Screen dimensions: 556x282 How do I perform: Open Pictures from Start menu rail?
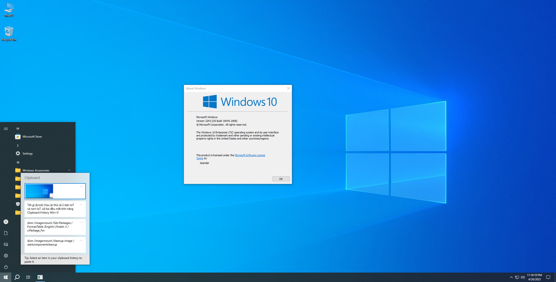6,244
